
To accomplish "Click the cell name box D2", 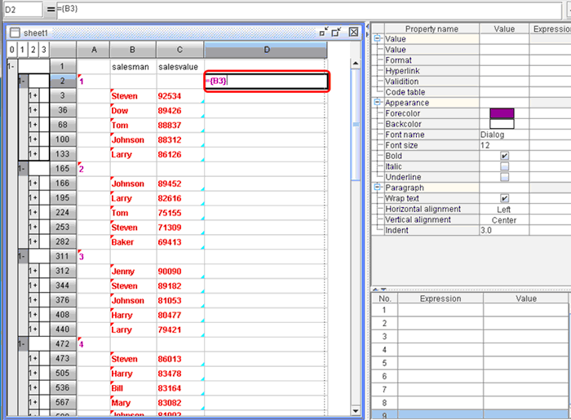I will point(23,10).
